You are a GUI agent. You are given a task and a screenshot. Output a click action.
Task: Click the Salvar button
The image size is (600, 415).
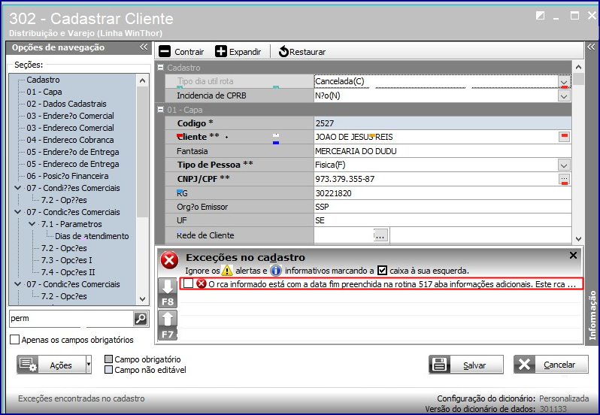tap(466, 365)
